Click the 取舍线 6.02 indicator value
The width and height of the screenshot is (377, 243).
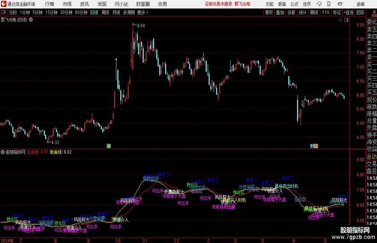pyautogui.click(x=61, y=152)
